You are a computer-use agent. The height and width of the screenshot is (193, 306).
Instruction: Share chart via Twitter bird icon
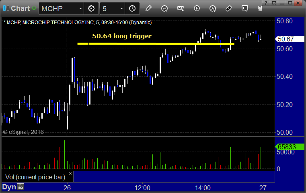(x=260, y=8)
